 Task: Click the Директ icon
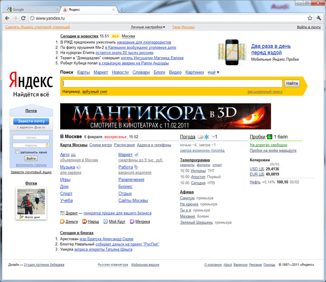(62, 213)
